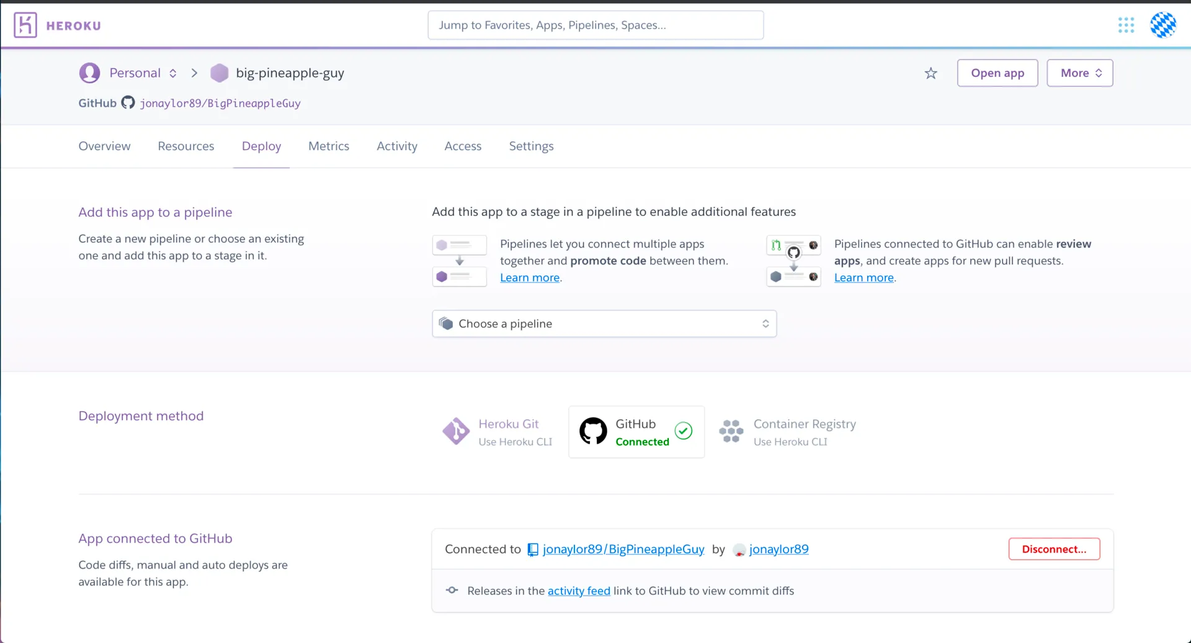Open the activity feed link
The width and height of the screenshot is (1191, 643).
[x=579, y=590]
